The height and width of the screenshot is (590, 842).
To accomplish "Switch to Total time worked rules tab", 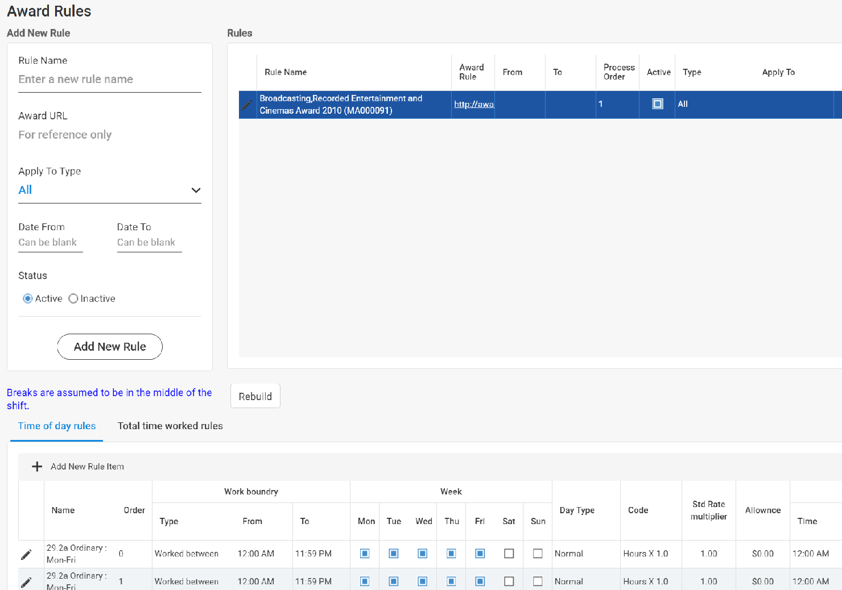I will [x=170, y=426].
